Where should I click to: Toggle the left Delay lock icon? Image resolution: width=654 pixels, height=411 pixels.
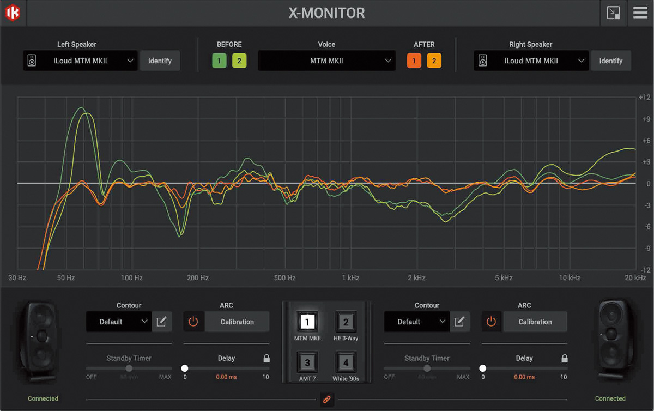pyautogui.click(x=267, y=359)
